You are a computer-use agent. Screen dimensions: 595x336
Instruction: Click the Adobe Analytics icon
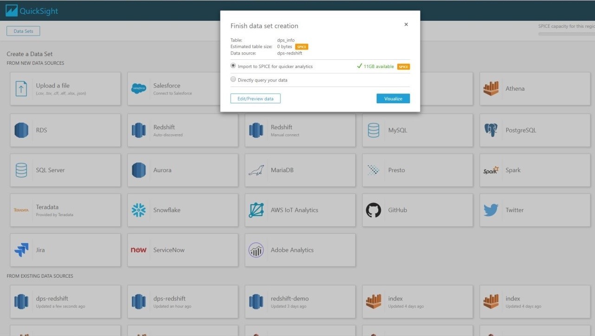[x=256, y=250]
